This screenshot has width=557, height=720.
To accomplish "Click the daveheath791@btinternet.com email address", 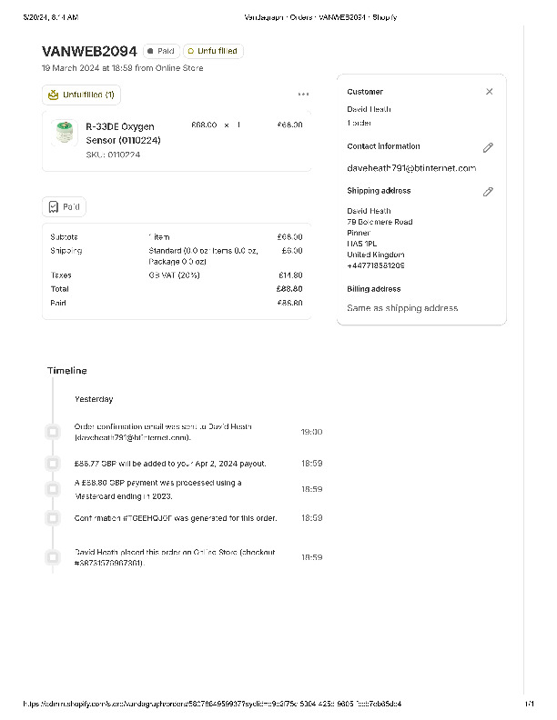I will [411, 168].
